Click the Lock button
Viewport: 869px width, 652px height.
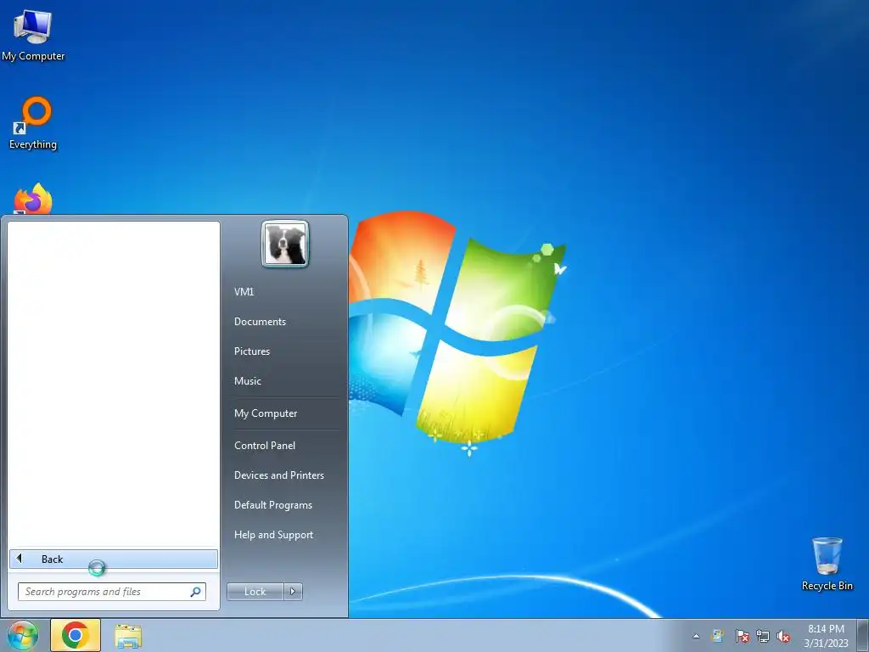coord(255,592)
